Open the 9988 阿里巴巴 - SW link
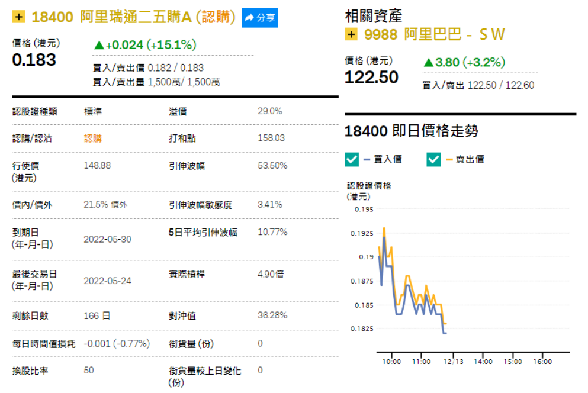The height and width of the screenshot is (393, 588). 434,34
